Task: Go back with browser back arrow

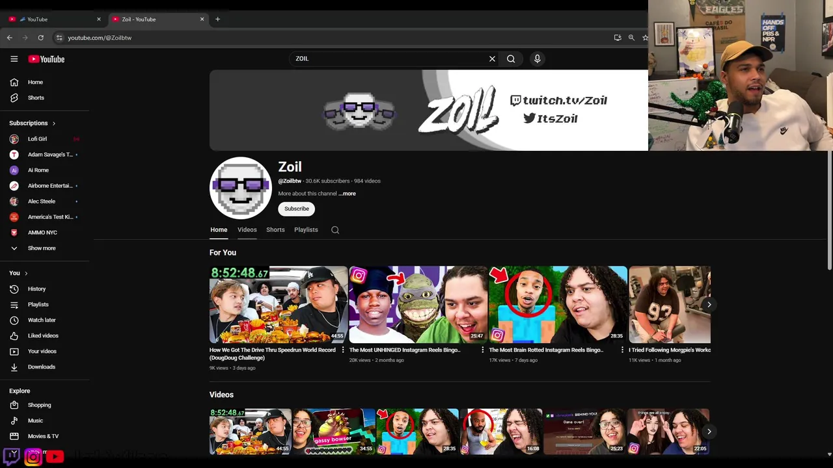Action: tap(10, 38)
